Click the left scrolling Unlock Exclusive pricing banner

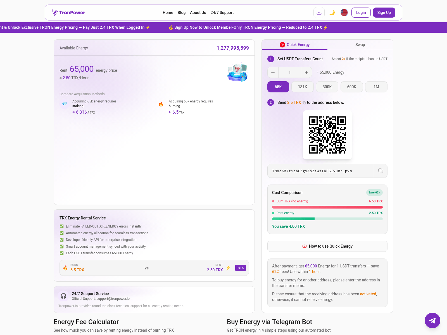pos(75,27)
